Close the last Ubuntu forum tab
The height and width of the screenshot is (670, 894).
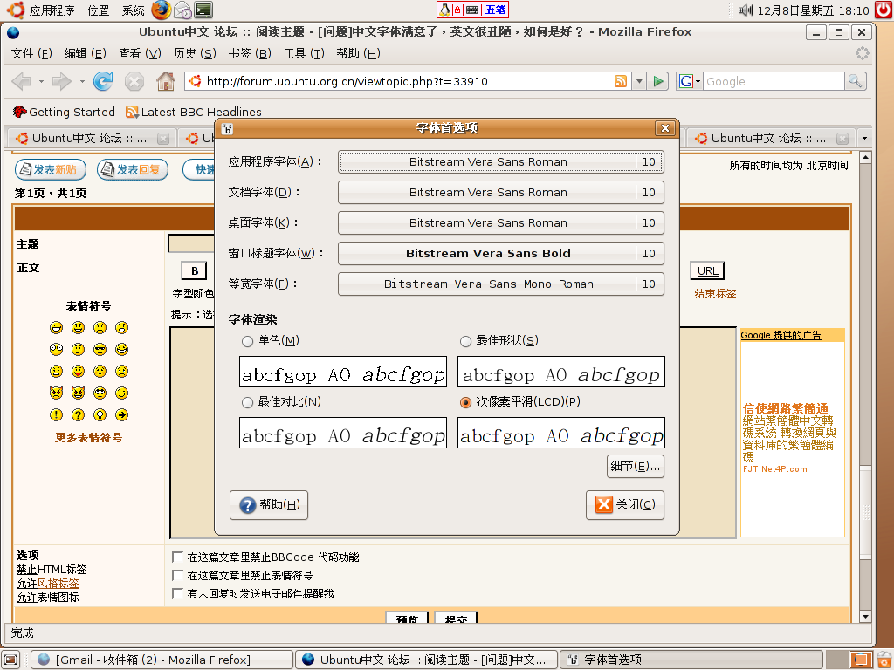point(842,139)
